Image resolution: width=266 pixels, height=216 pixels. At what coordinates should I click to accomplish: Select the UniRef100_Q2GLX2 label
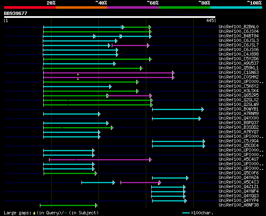pos(239,100)
